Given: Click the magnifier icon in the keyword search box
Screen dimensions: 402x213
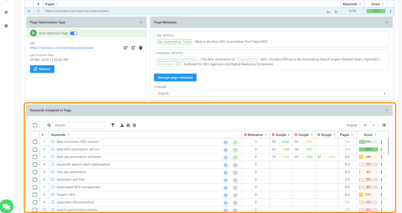Looking at the screenshot, I should pyautogui.click(x=49, y=125).
